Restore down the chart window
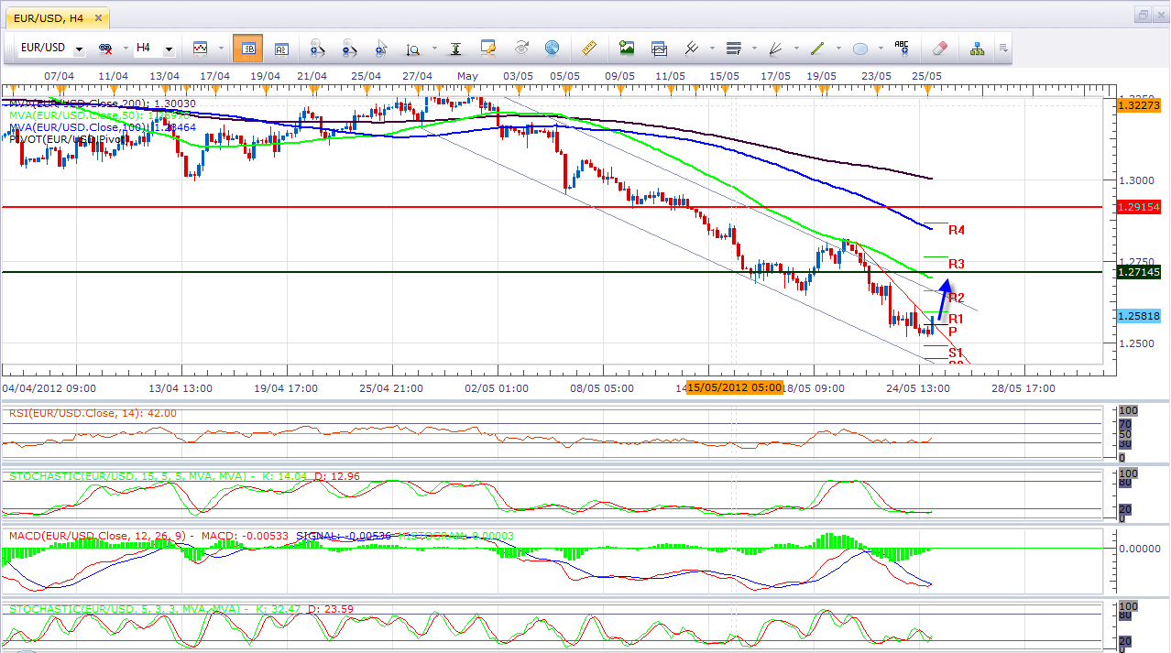The height and width of the screenshot is (653, 1171). pyautogui.click(x=1143, y=16)
